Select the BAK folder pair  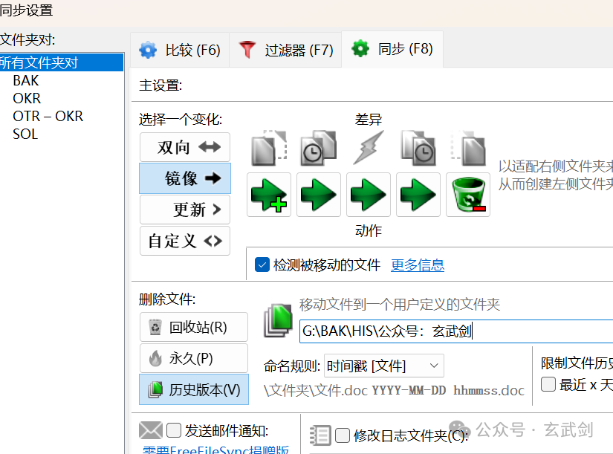pos(25,80)
